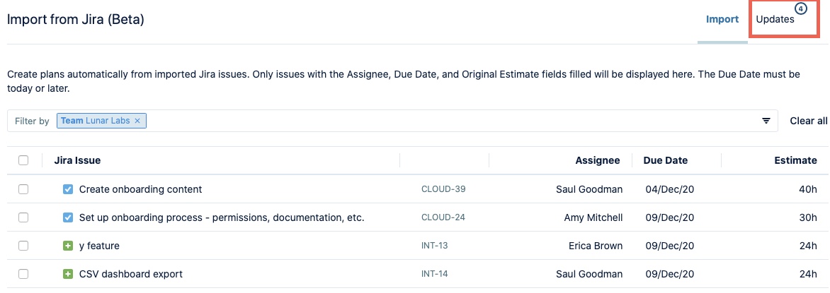This screenshot has height=293, width=830.
Task: Click the Clear all filters link
Action: [809, 121]
